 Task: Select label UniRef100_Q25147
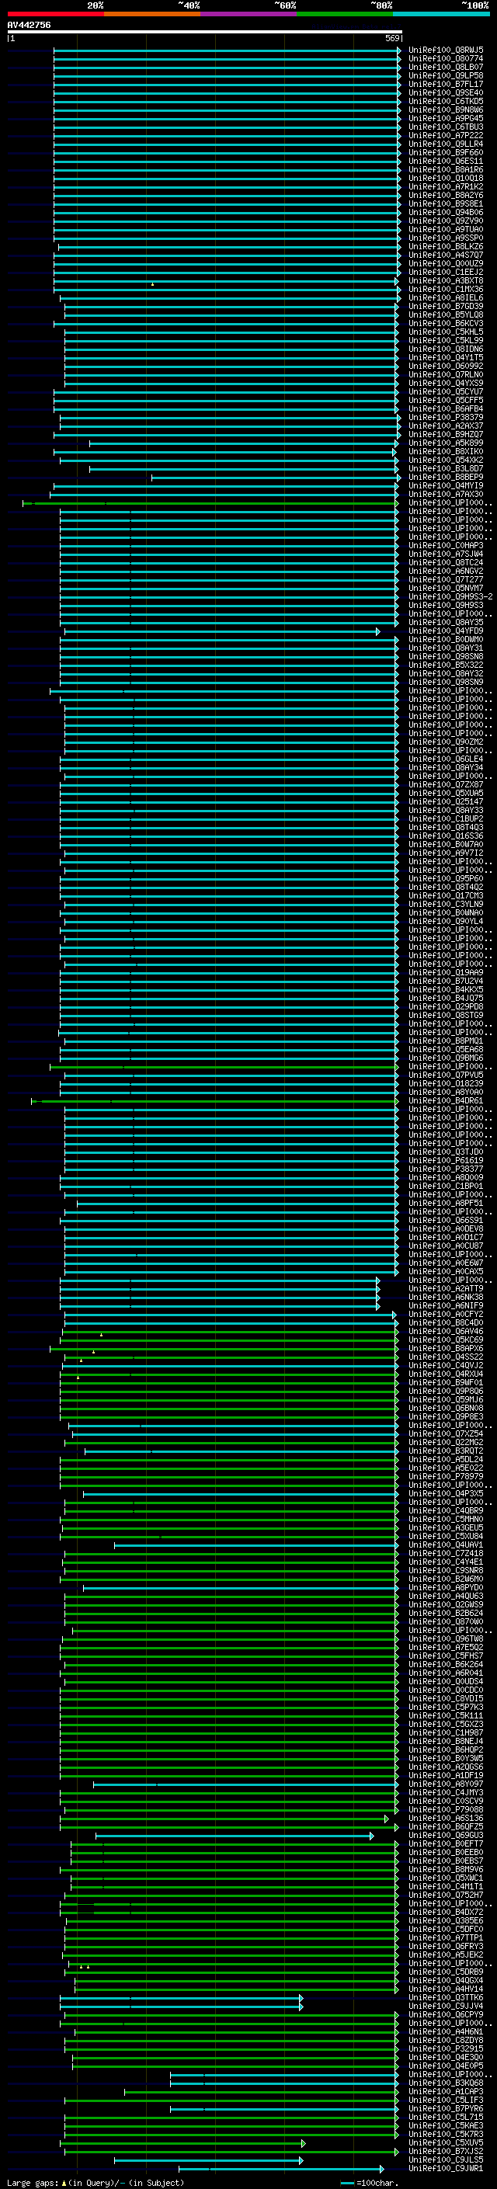point(445,801)
